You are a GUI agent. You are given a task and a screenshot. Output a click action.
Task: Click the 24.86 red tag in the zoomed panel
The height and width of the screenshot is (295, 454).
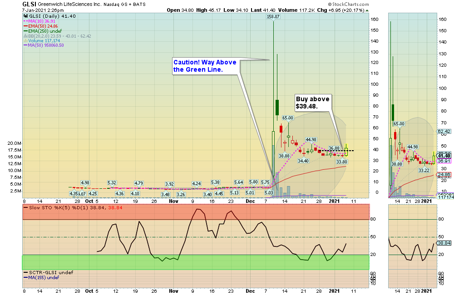tap(444, 175)
